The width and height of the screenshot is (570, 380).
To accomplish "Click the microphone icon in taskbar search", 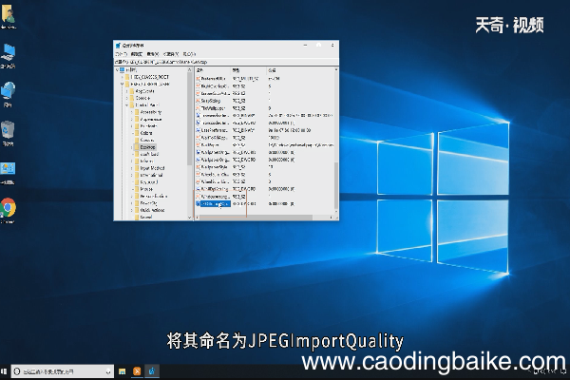I will point(108,371).
